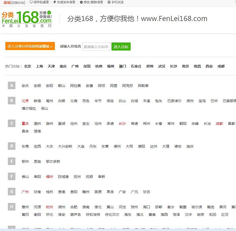Viewport: 236px width, 231px height.
Task: Open city 阿勒泰 in row A
Action: 143,86
